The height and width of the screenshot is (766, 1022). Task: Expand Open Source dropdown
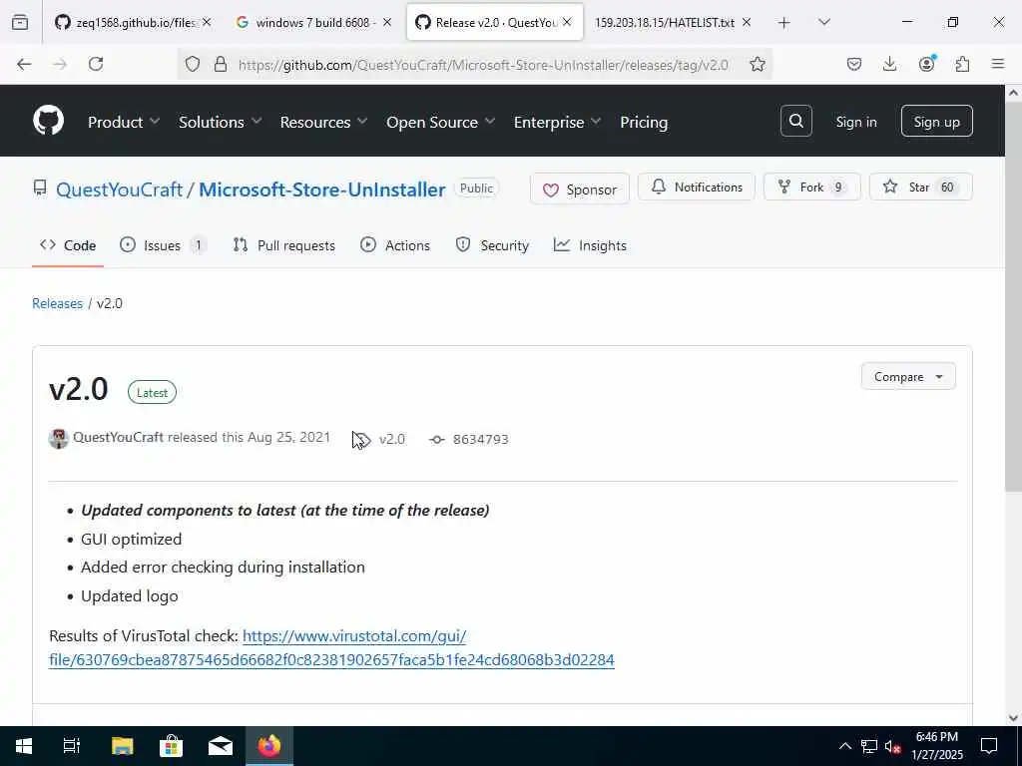point(440,122)
